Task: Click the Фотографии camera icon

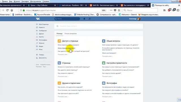Action: [x=104, y=83]
